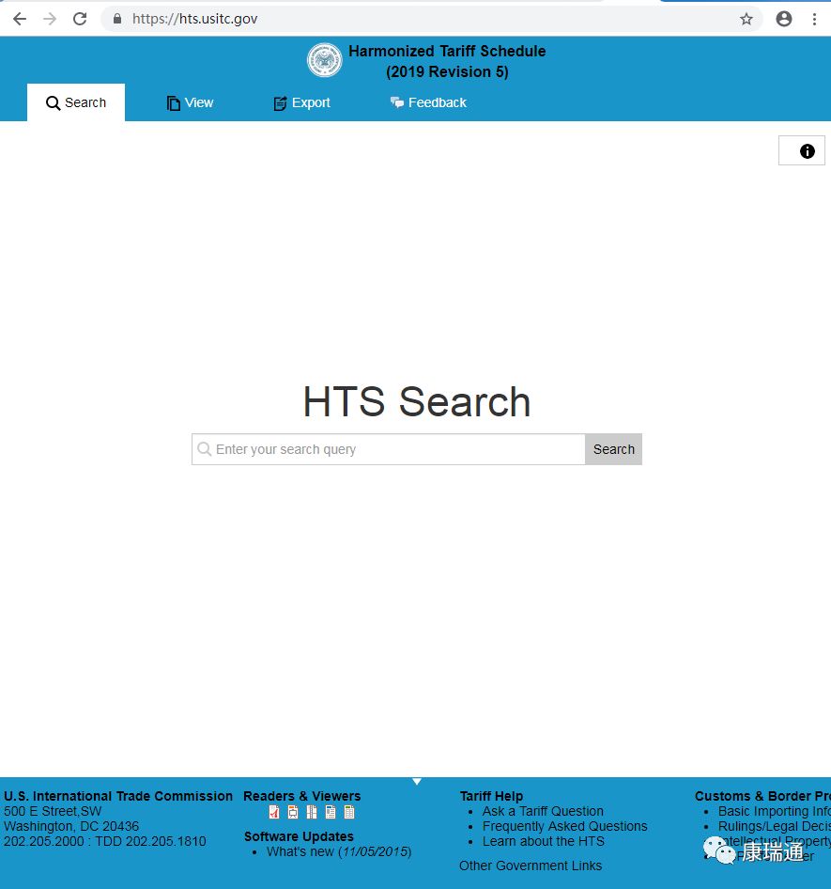Click the 500 E Street,SW address line

point(53,811)
